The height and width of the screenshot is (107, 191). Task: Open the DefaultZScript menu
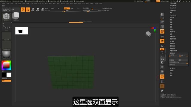point(164,1)
